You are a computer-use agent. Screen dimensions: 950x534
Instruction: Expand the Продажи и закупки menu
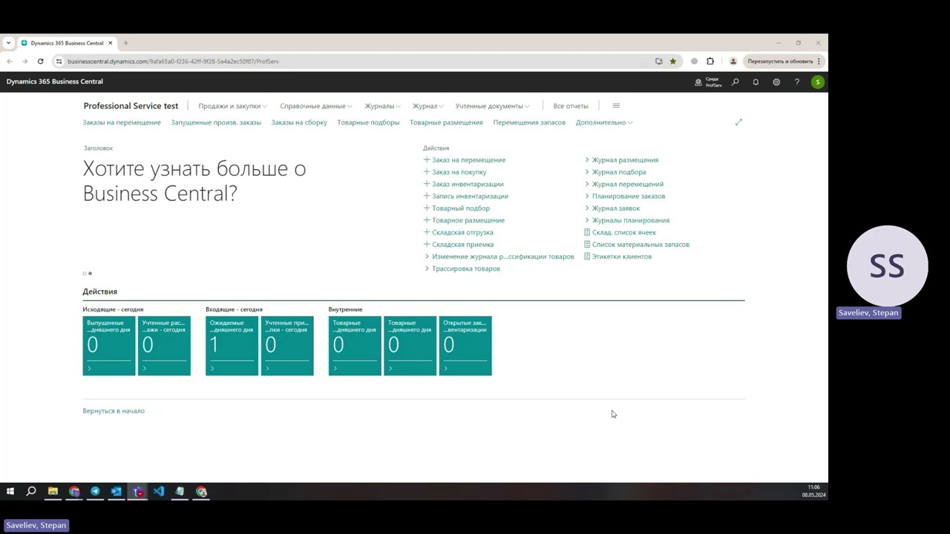[x=232, y=106]
